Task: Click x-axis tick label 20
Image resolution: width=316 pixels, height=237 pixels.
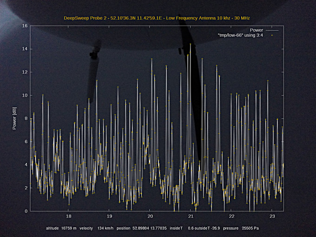Action: coord(150,217)
